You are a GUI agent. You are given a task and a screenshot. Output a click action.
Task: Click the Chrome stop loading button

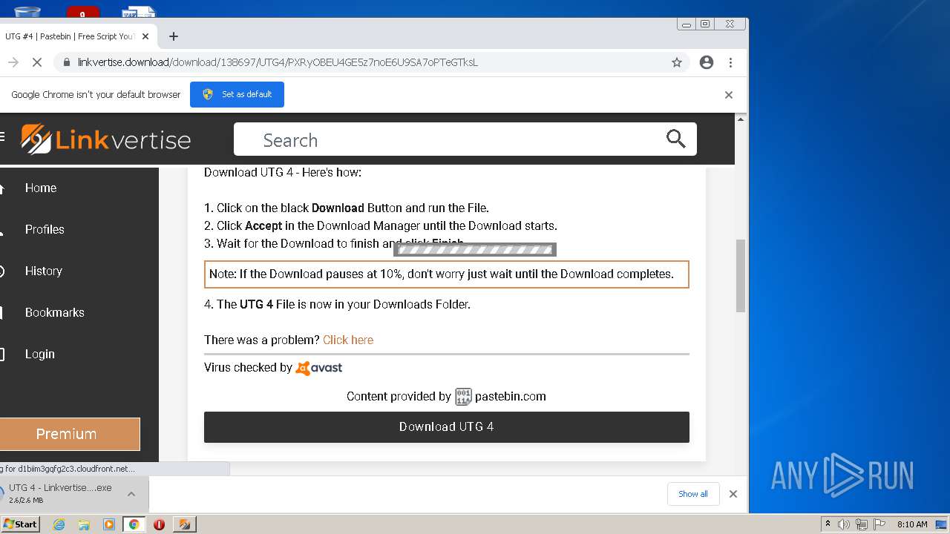tap(36, 62)
